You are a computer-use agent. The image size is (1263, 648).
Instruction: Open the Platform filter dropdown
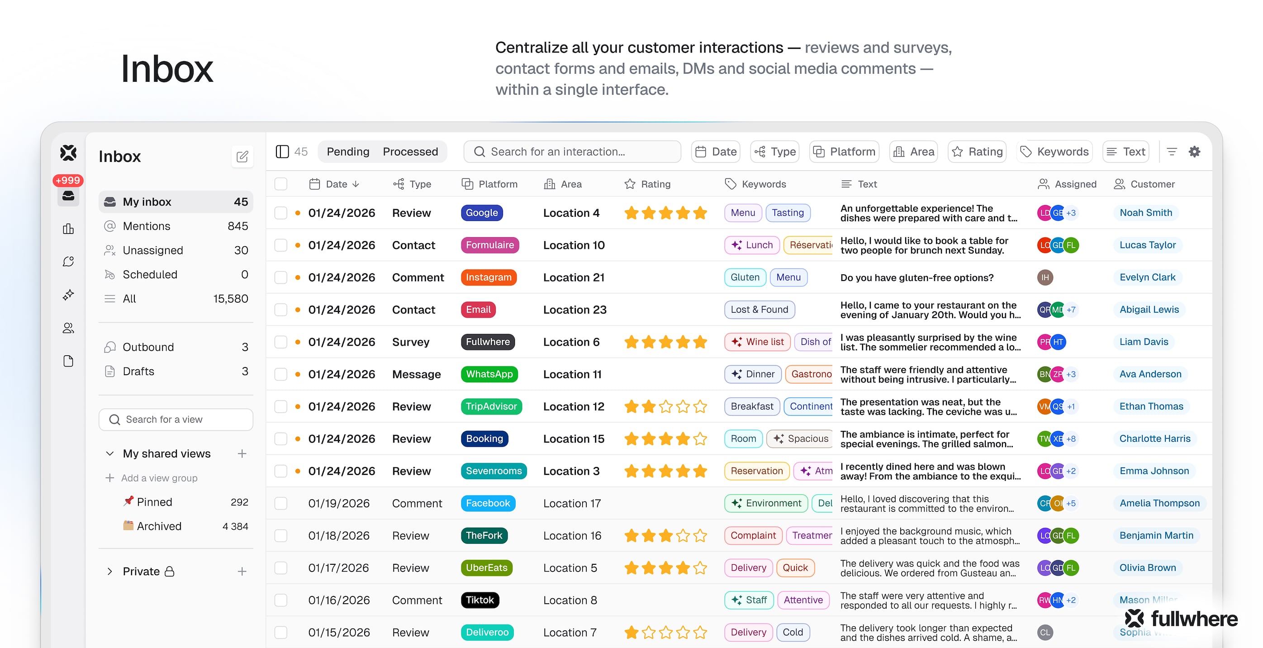pos(844,152)
